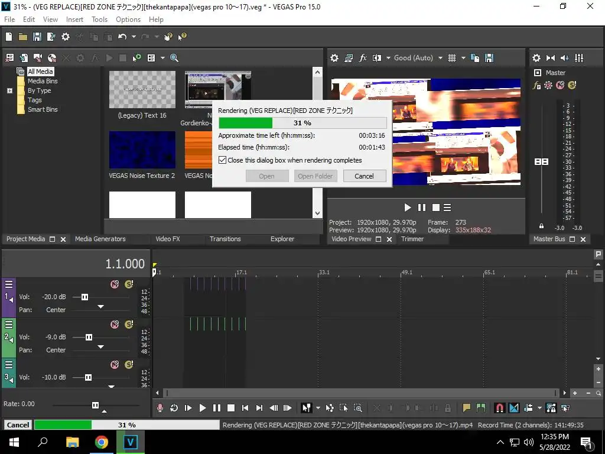Image resolution: width=605 pixels, height=454 pixels.
Task: Select Smart Bins in the tree
Action: coord(43,109)
